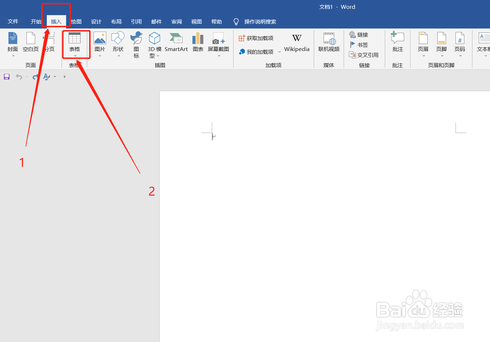Insert a text box (文本框)
490x342 pixels.
(x=484, y=44)
